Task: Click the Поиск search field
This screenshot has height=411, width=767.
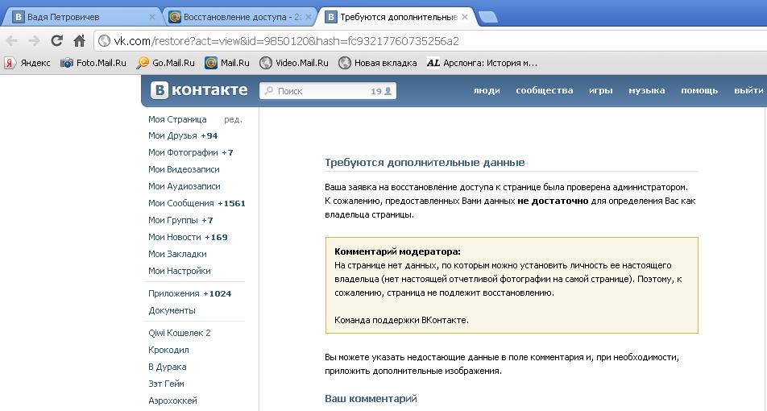Action: tap(328, 91)
